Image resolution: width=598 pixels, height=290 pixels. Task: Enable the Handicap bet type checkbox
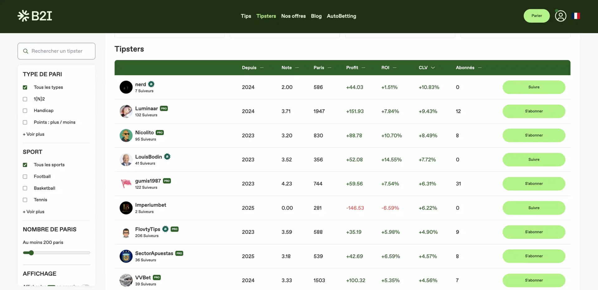[25, 111]
